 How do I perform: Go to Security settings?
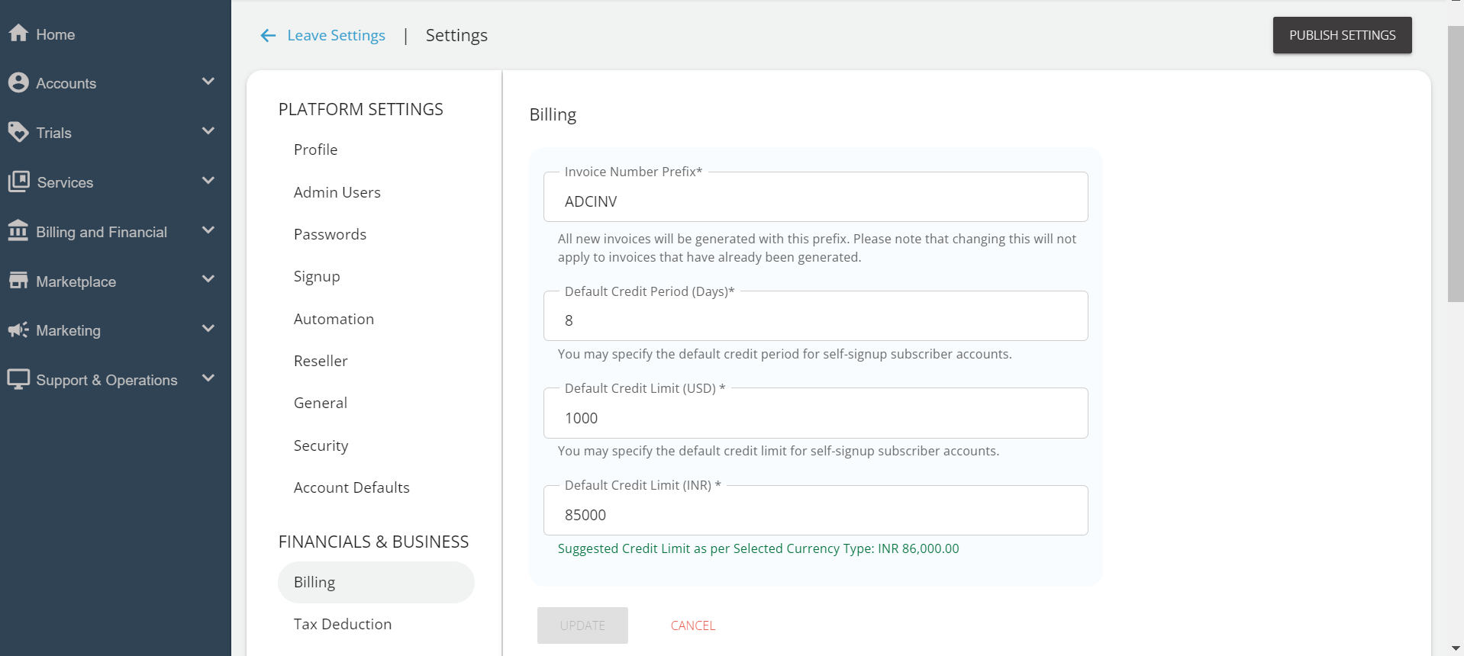tap(321, 445)
